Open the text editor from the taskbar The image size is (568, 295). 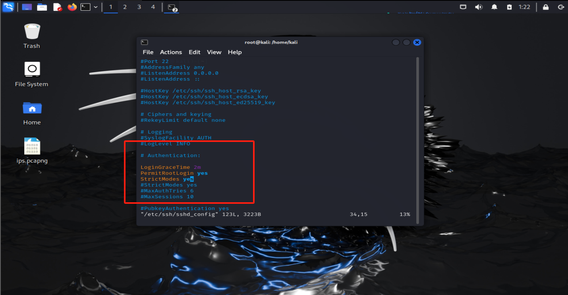click(x=57, y=7)
